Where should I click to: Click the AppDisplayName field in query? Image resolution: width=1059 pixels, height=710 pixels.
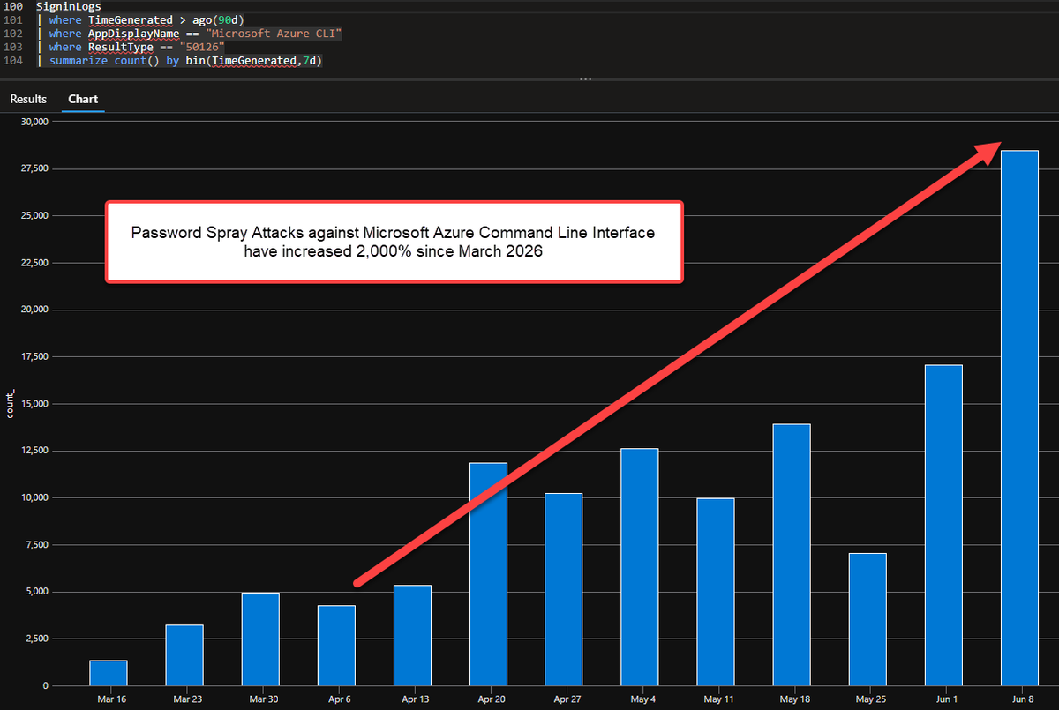tap(131, 33)
